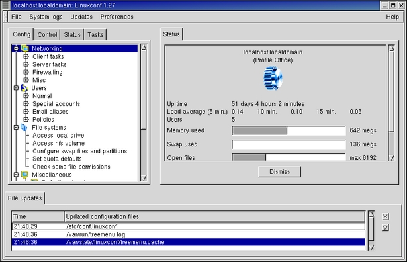Click the blue gear profile icon
The height and width of the screenshot is (262, 407).
pyautogui.click(x=273, y=78)
